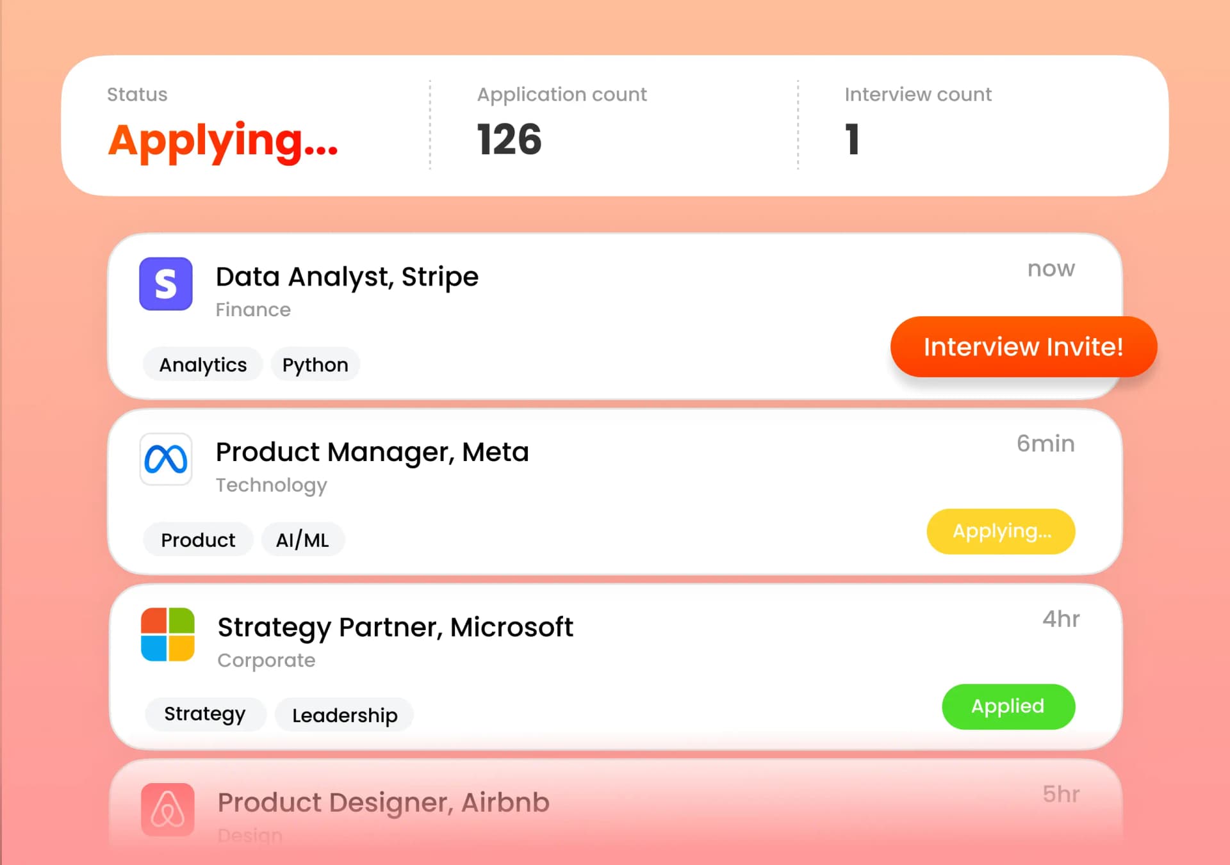This screenshot has height=865, width=1230.
Task: Select the Leadership tag on the Microsoft card
Action: pyautogui.click(x=344, y=715)
